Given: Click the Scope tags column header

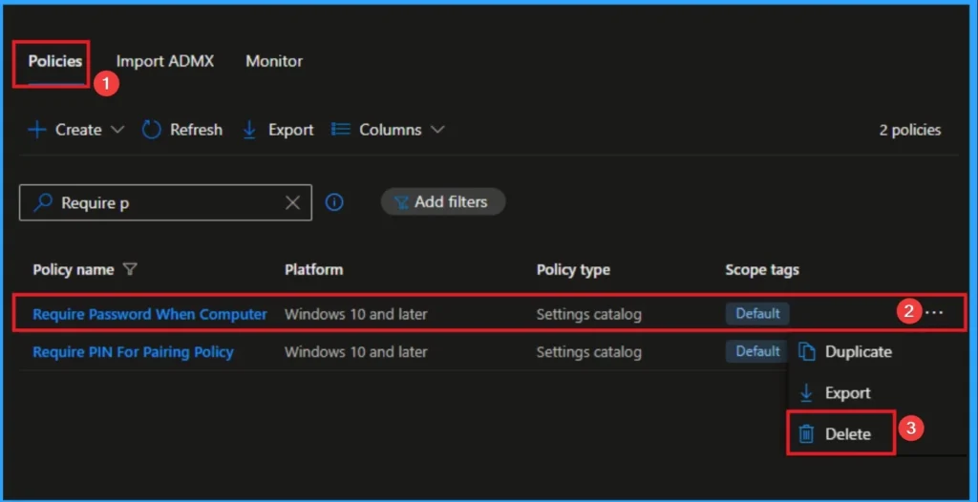Looking at the screenshot, I should 762,269.
